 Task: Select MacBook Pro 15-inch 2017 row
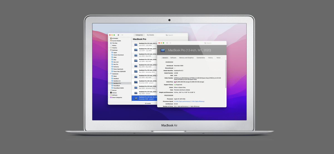(x=145, y=50)
